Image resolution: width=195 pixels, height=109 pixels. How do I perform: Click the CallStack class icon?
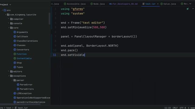[15, 36]
